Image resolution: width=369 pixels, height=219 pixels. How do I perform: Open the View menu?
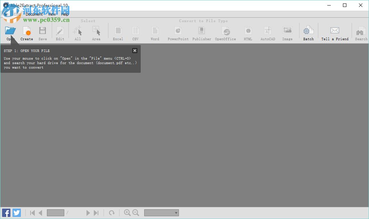tap(51, 14)
